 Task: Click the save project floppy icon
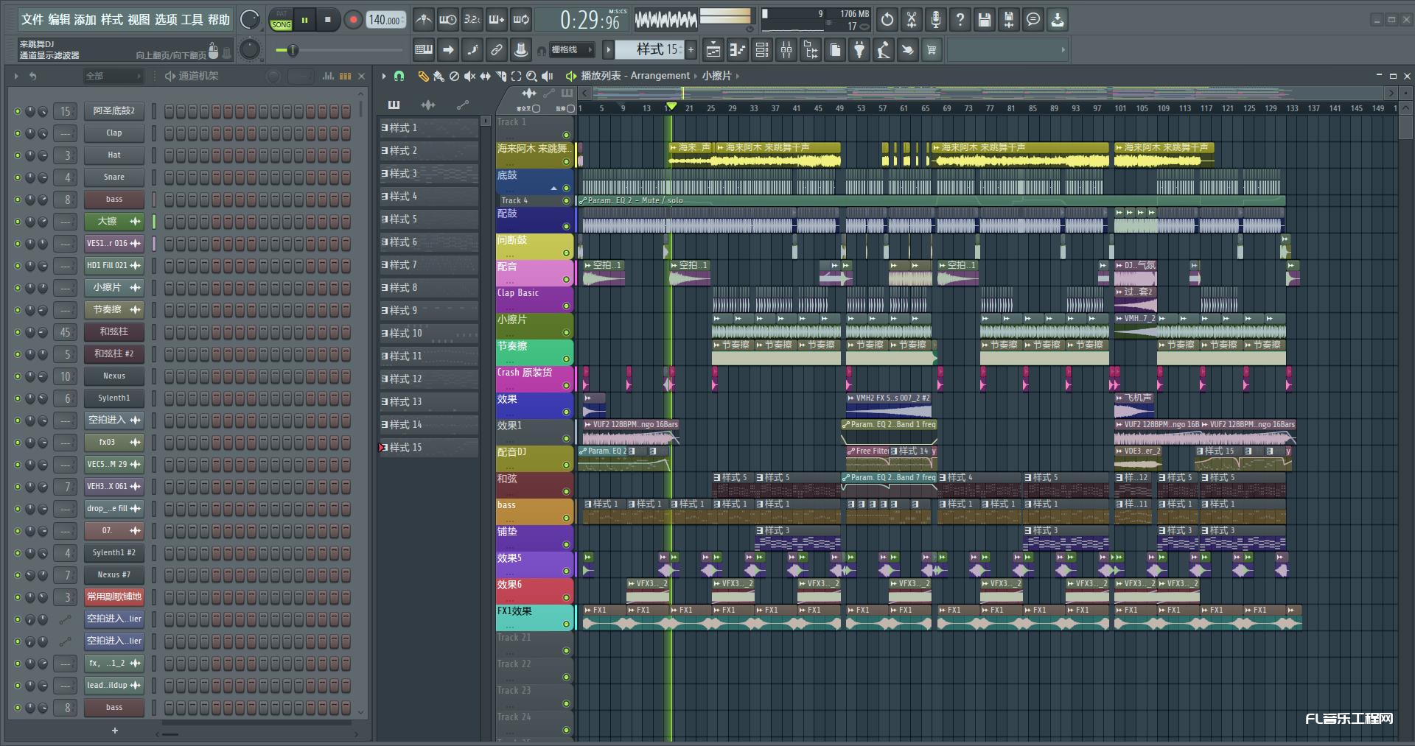click(985, 20)
